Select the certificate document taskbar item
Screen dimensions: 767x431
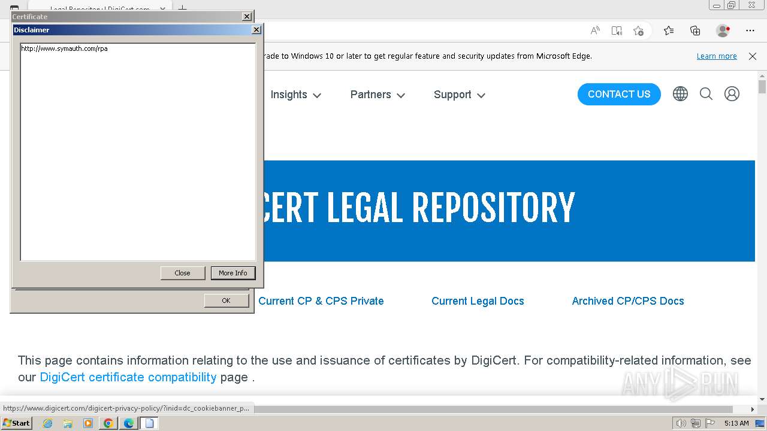pyautogui.click(x=149, y=423)
